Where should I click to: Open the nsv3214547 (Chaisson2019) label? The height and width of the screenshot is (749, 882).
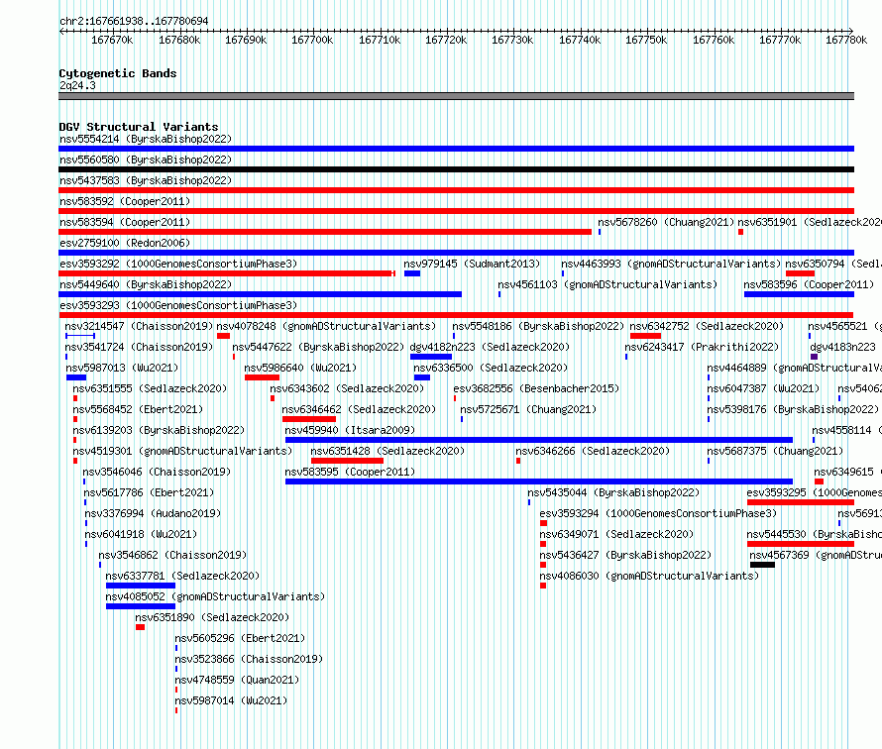[139, 326]
